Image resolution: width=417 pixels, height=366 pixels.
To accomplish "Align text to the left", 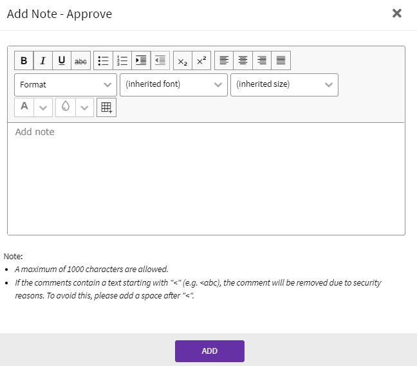I will 224,61.
